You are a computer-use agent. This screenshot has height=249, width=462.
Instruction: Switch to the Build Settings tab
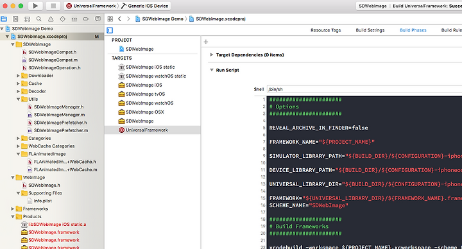(370, 30)
